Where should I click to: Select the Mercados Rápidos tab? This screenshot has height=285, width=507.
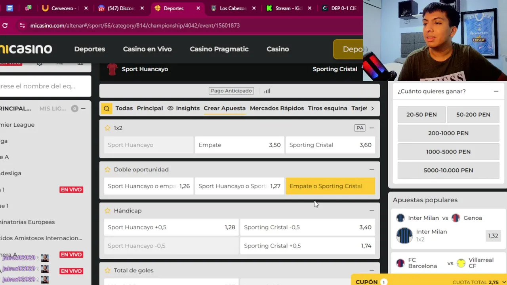[277, 108]
